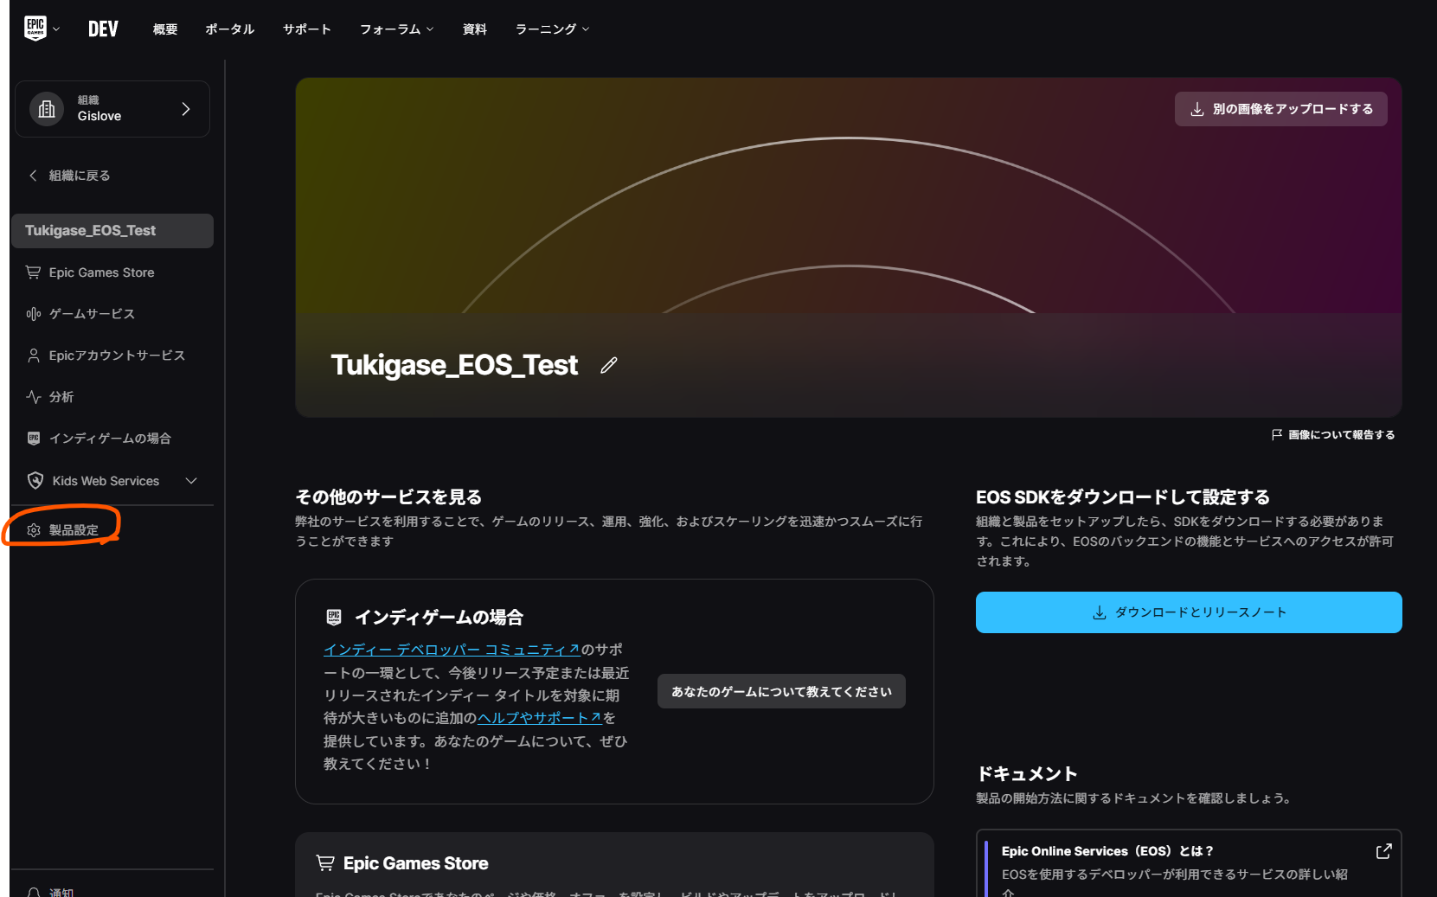Select Tukigase_EOS_Test product in sidebar
This screenshot has width=1437, height=897.
click(x=112, y=231)
